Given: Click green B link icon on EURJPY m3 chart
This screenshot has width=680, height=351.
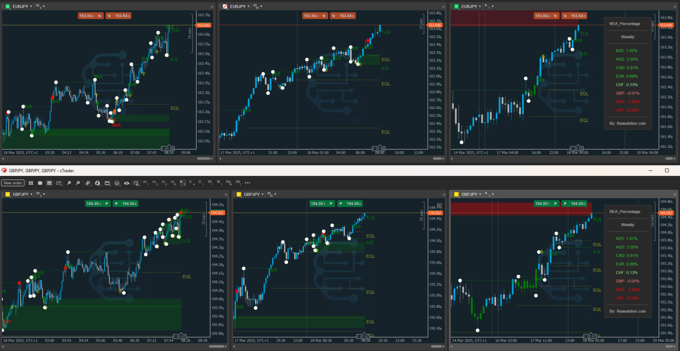Looking at the screenshot, I should pos(7,7).
